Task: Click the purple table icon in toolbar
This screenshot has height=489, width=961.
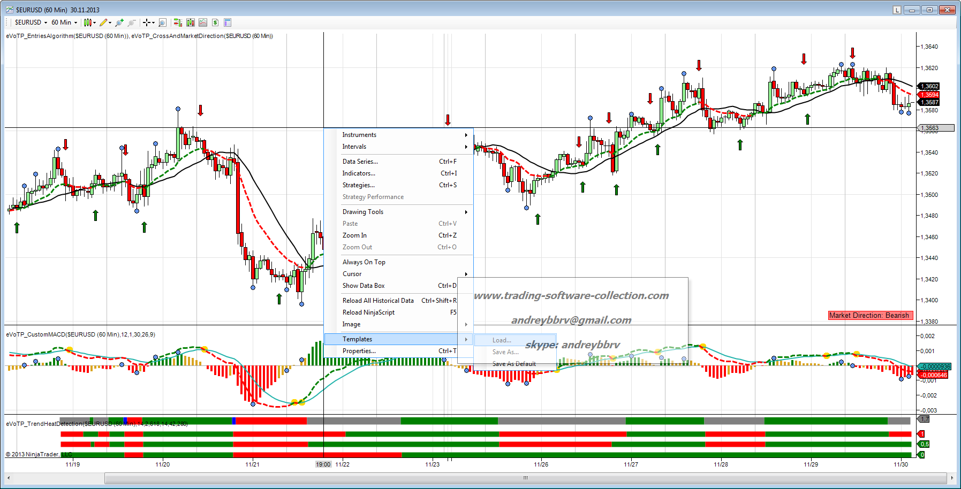Action: click(x=227, y=22)
